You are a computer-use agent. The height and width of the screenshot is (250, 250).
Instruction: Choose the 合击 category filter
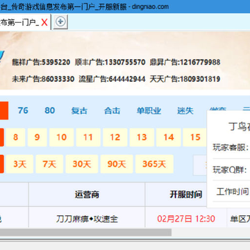pyautogui.click(x=112, y=110)
